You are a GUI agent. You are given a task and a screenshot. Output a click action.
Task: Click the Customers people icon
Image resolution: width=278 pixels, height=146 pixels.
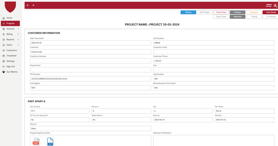[4, 50]
